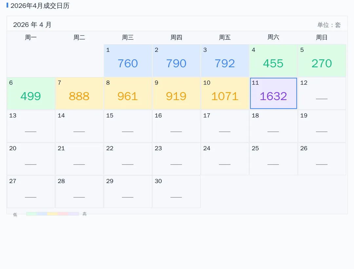This screenshot has height=269, width=354.
Task: Pick the April 26 date cell
Action: (x=322, y=159)
